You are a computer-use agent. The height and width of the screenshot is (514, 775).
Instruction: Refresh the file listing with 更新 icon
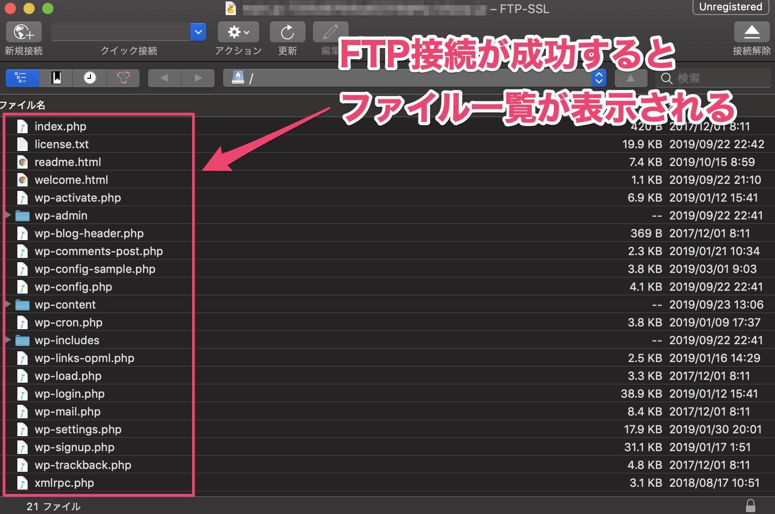(x=287, y=32)
